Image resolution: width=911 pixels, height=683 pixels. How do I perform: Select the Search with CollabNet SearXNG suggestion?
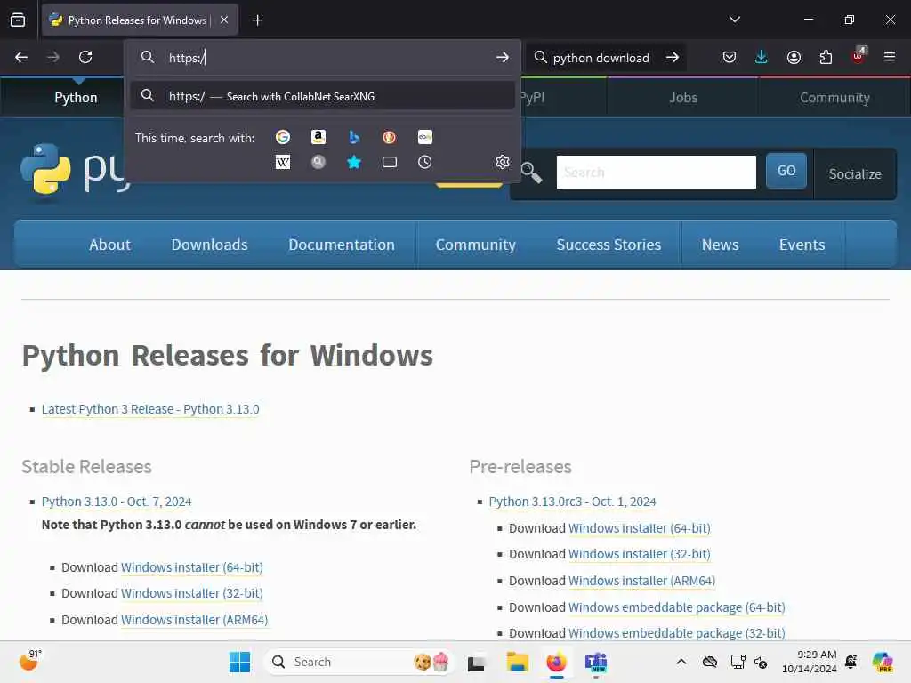point(322,96)
